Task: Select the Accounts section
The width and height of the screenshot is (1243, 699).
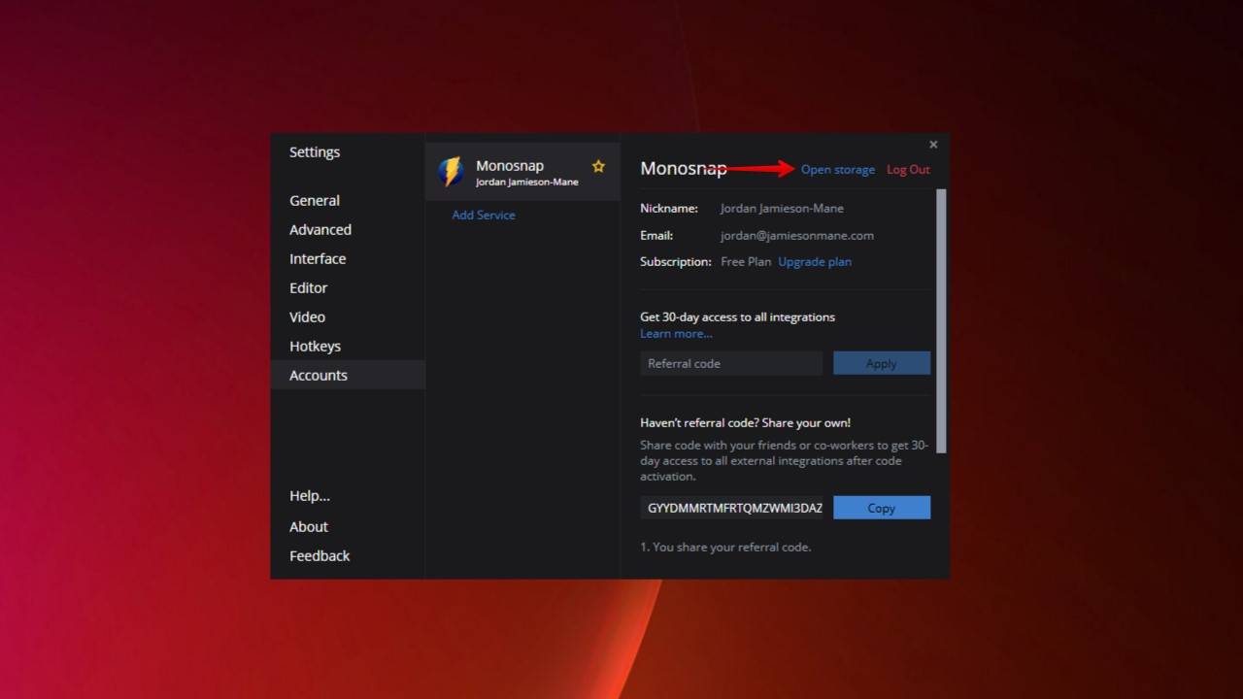Action: (x=348, y=376)
